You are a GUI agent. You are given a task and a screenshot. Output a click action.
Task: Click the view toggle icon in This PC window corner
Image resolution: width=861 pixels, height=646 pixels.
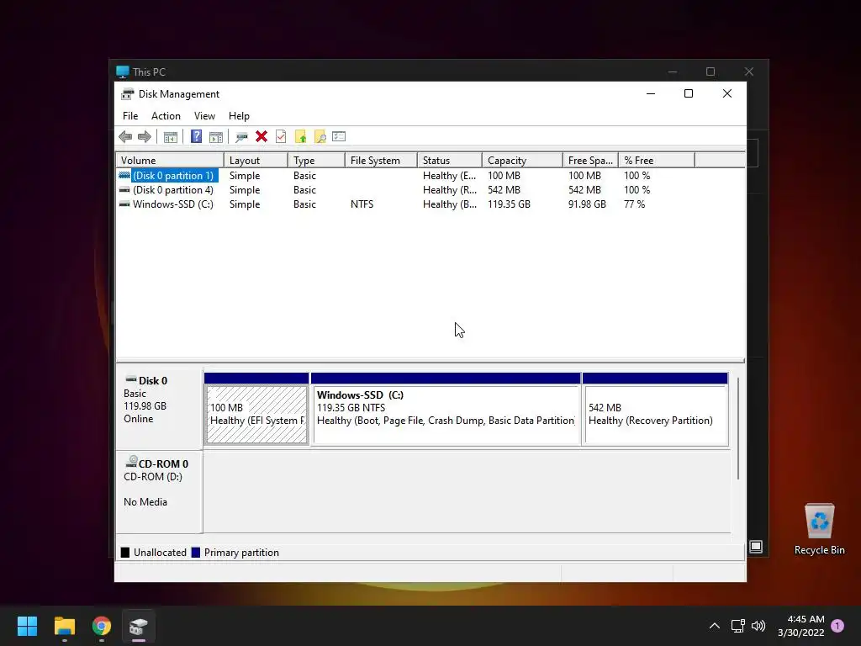(756, 547)
